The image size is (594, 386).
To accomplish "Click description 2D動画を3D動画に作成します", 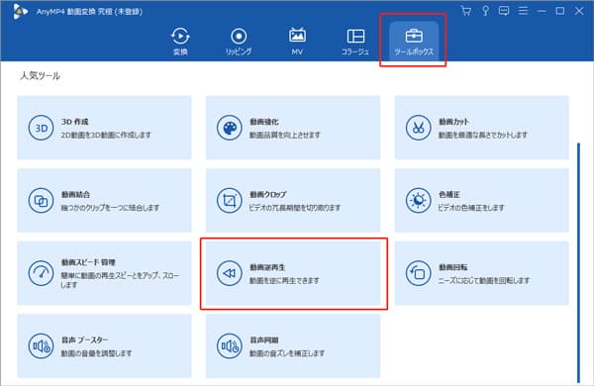I will pos(106,135).
